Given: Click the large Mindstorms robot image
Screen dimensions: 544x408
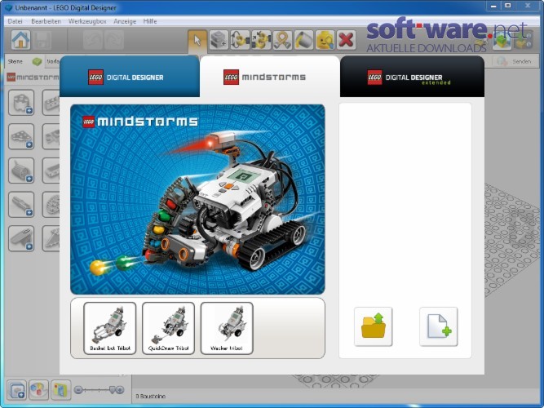Looking at the screenshot, I should (197, 199).
